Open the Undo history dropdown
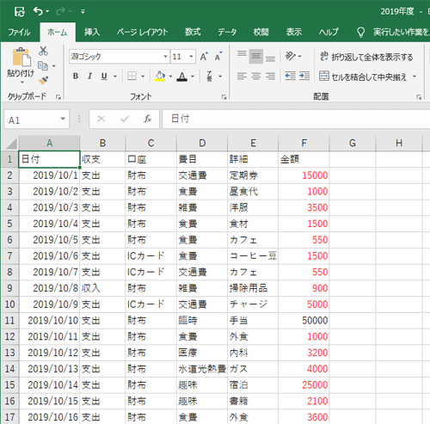The height and width of the screenshot is (424, 430). click(47, 12)
